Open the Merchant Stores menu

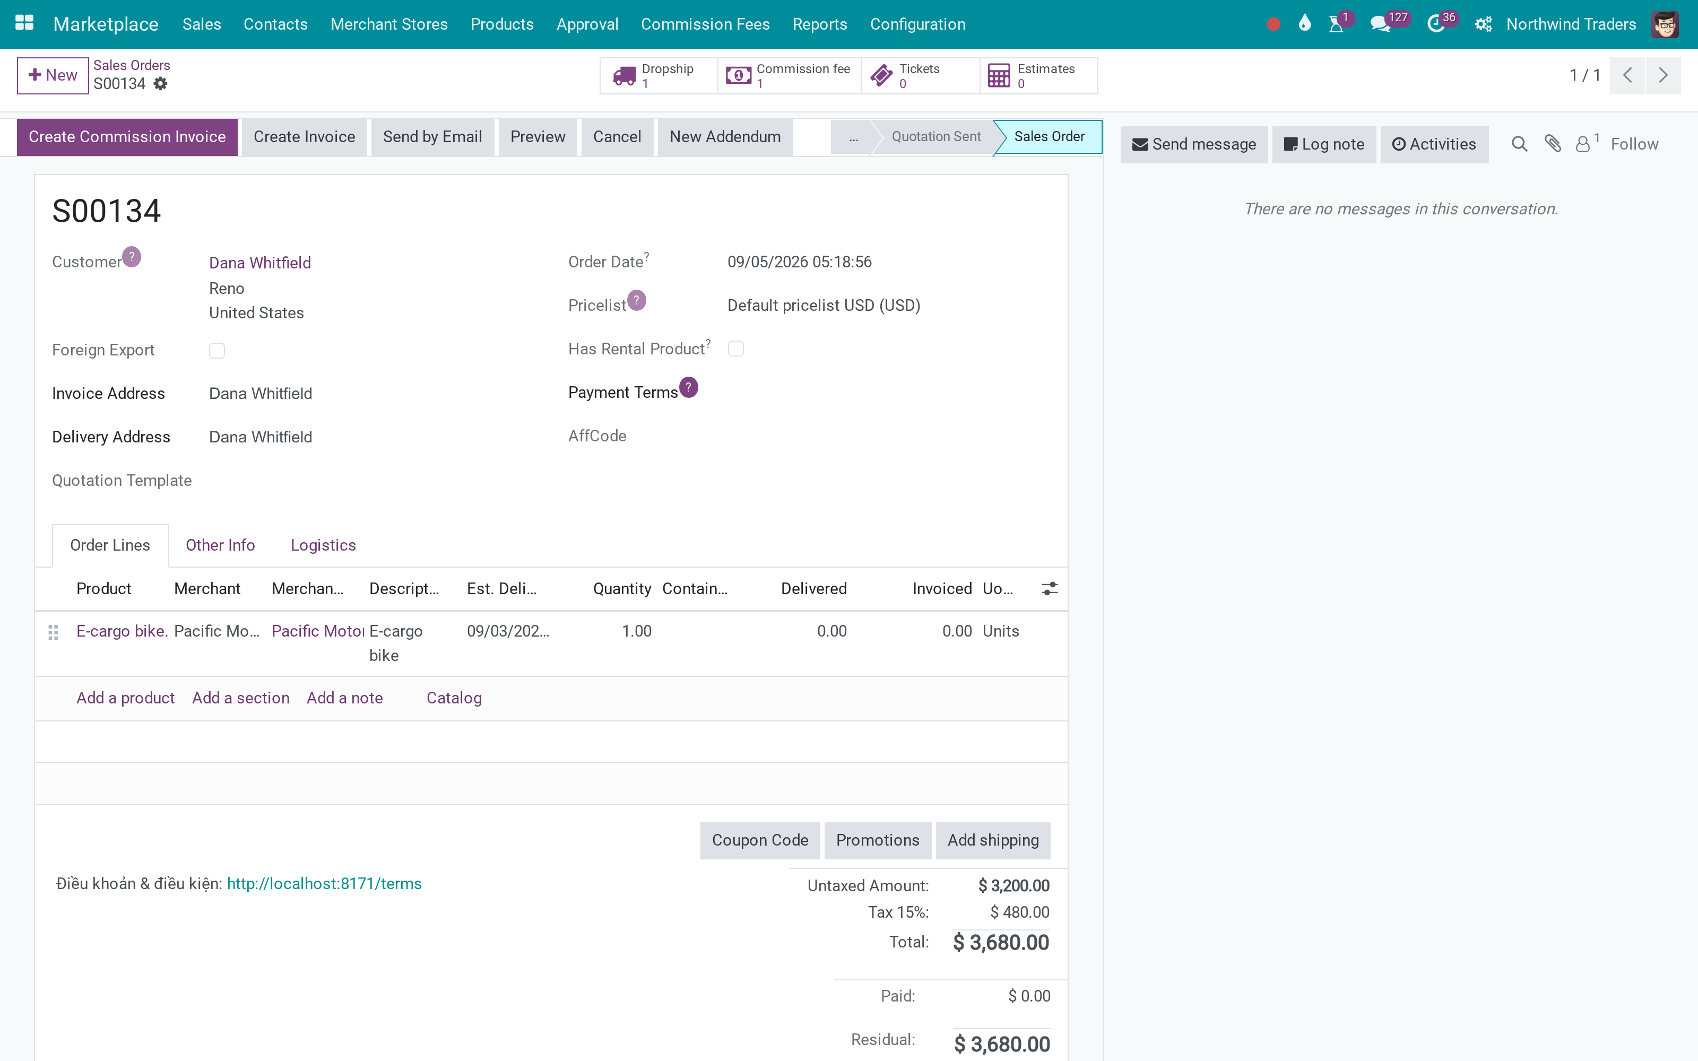click(389, 24)
